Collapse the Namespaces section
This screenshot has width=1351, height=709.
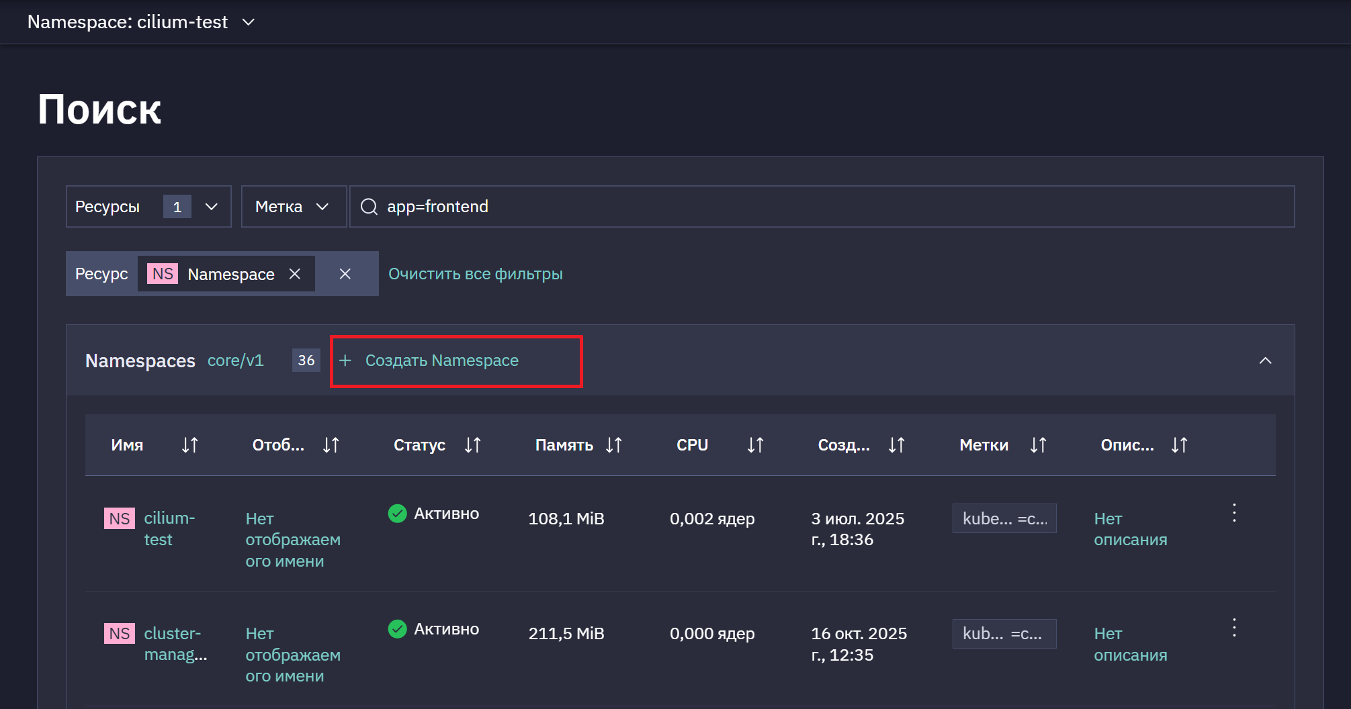(x=1265, y=361)
